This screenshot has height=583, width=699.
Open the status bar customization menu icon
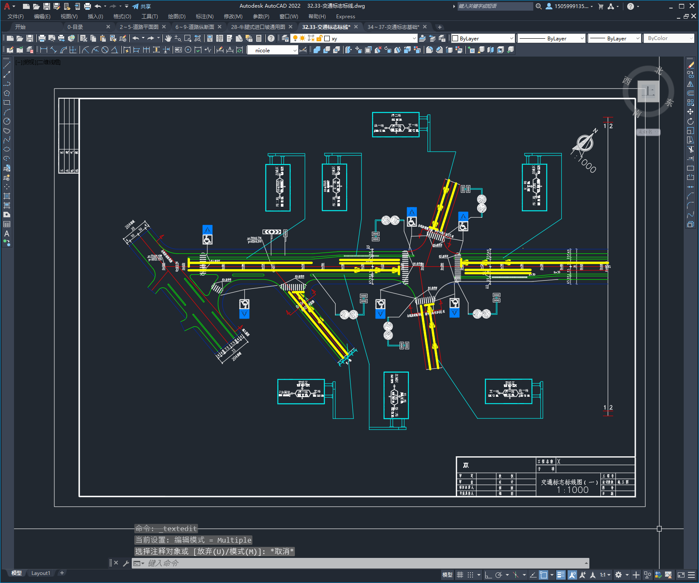tap(692, 575)
